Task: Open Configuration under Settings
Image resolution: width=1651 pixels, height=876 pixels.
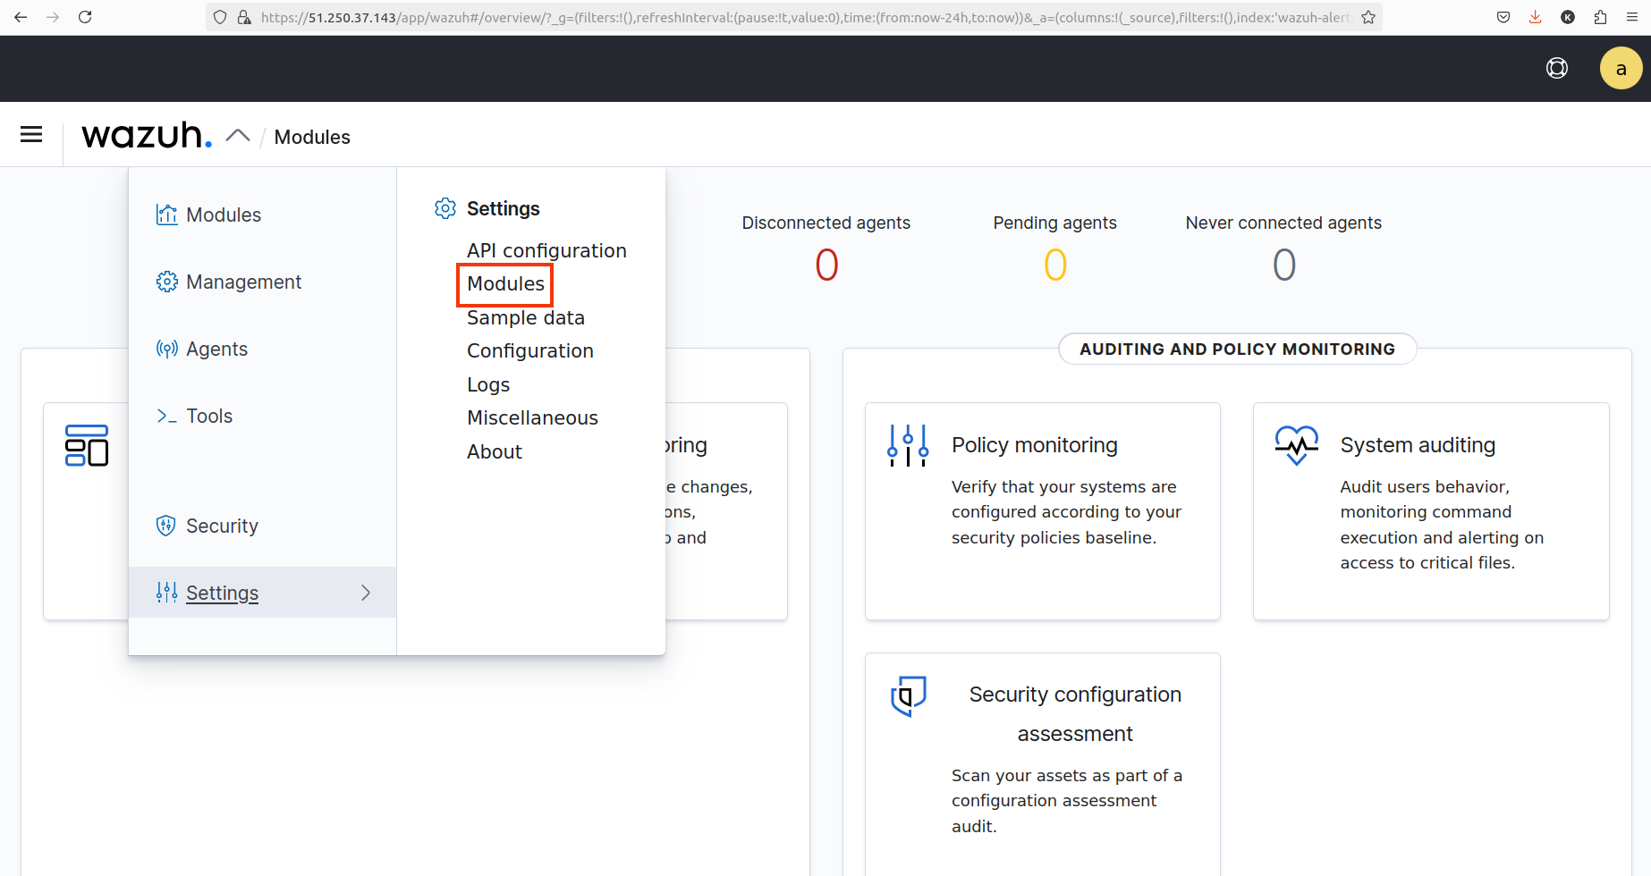Action: click(x=530, y=350)
